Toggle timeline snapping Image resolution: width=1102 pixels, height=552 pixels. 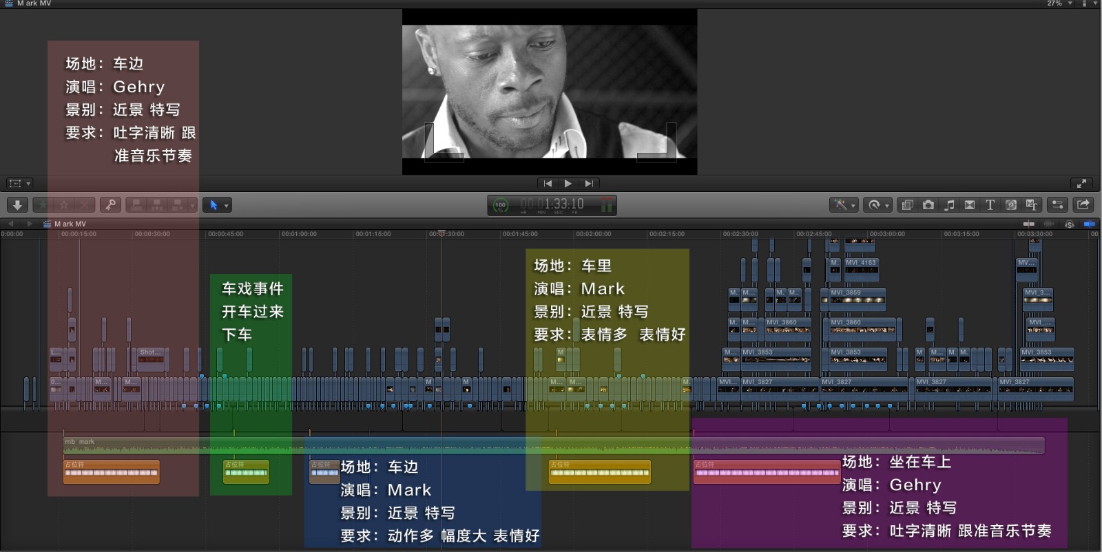point(1028,224)
